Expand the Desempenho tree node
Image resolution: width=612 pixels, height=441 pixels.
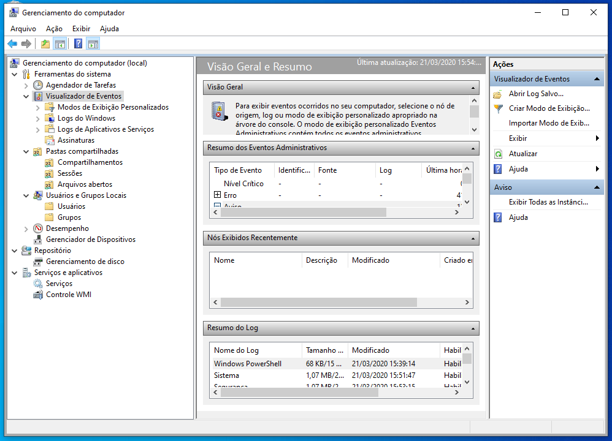(26, 228)
